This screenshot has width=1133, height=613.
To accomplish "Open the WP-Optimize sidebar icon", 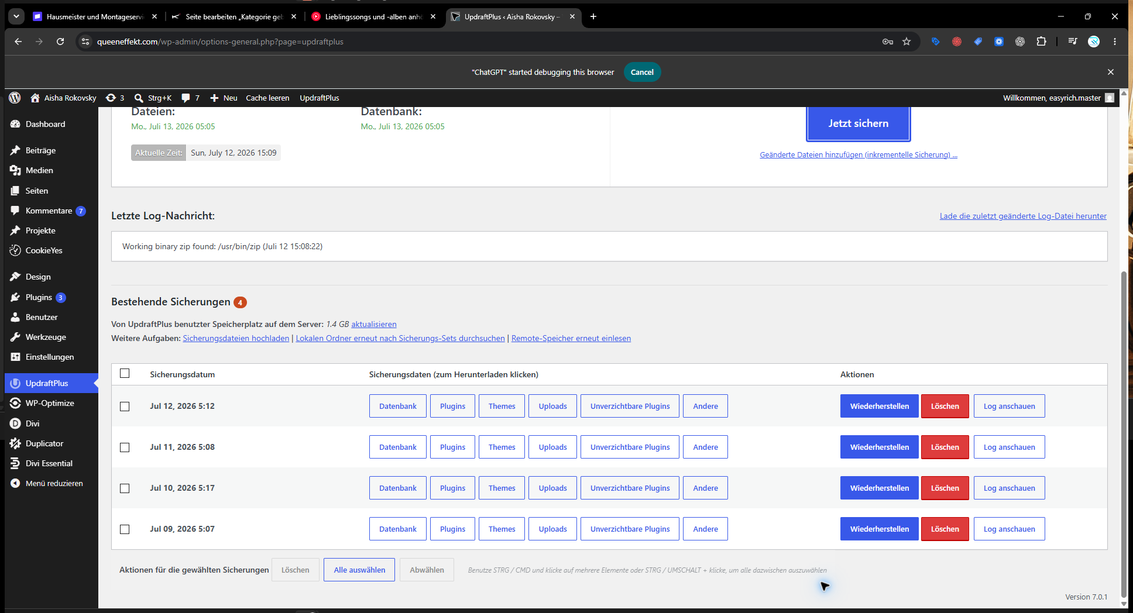I will click(15, 403).
